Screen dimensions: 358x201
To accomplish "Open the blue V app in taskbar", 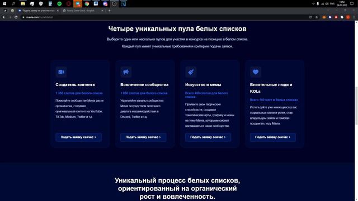I will pyautogui.click(x=123, y=4).
